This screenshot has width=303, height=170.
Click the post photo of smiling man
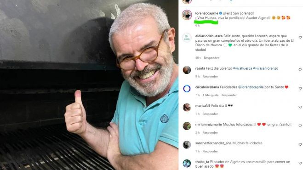tap(89, 85)
